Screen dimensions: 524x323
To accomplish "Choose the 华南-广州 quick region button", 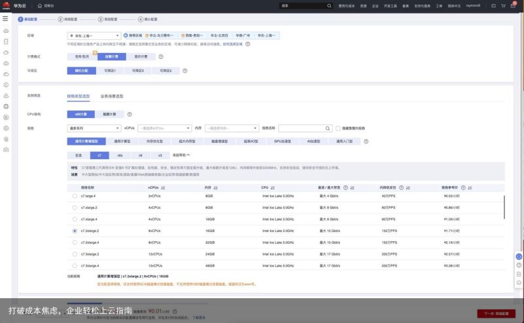I will click(x=243, y=35).
